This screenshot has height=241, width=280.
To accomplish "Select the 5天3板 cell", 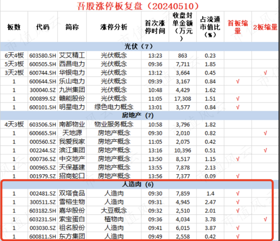I will coord(14,64).
